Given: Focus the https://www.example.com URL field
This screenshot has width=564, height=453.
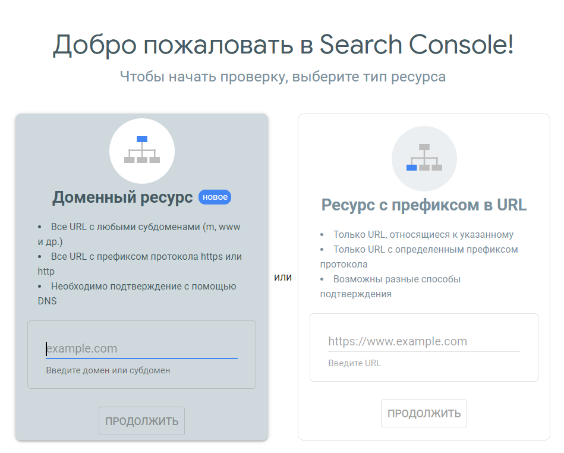Looking at the screenshot, I should (x=424, y=341).
